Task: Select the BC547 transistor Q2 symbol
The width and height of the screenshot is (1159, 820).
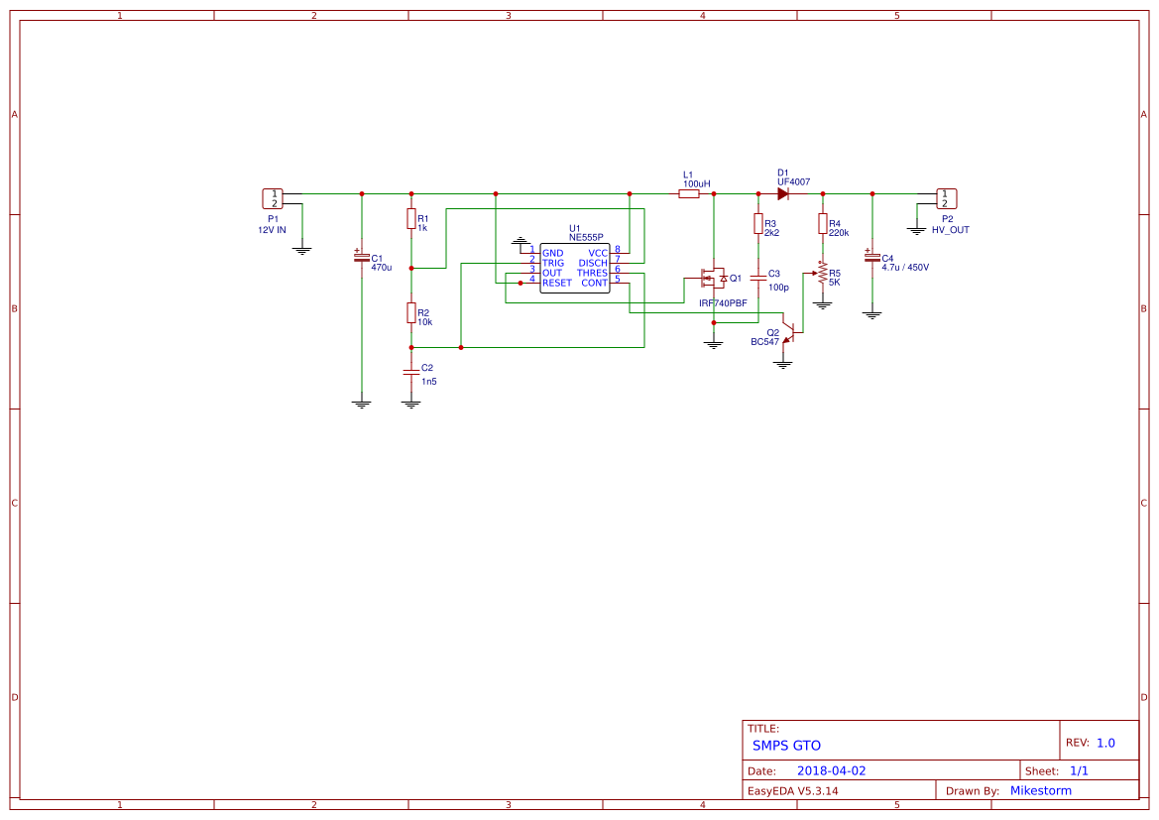Action: click(x=788, y=331)
